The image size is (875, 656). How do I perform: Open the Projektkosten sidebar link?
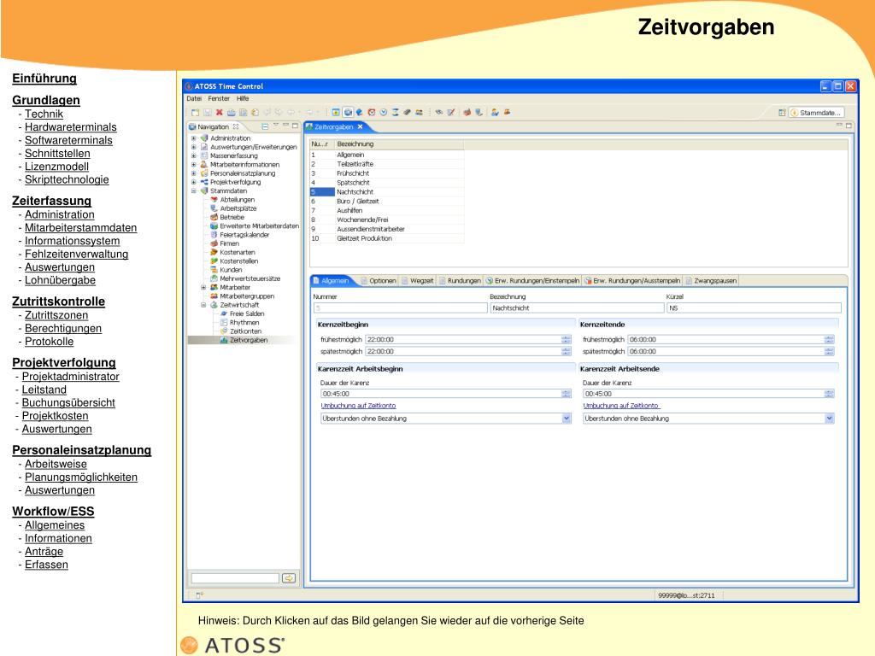(x=56, y=416)
